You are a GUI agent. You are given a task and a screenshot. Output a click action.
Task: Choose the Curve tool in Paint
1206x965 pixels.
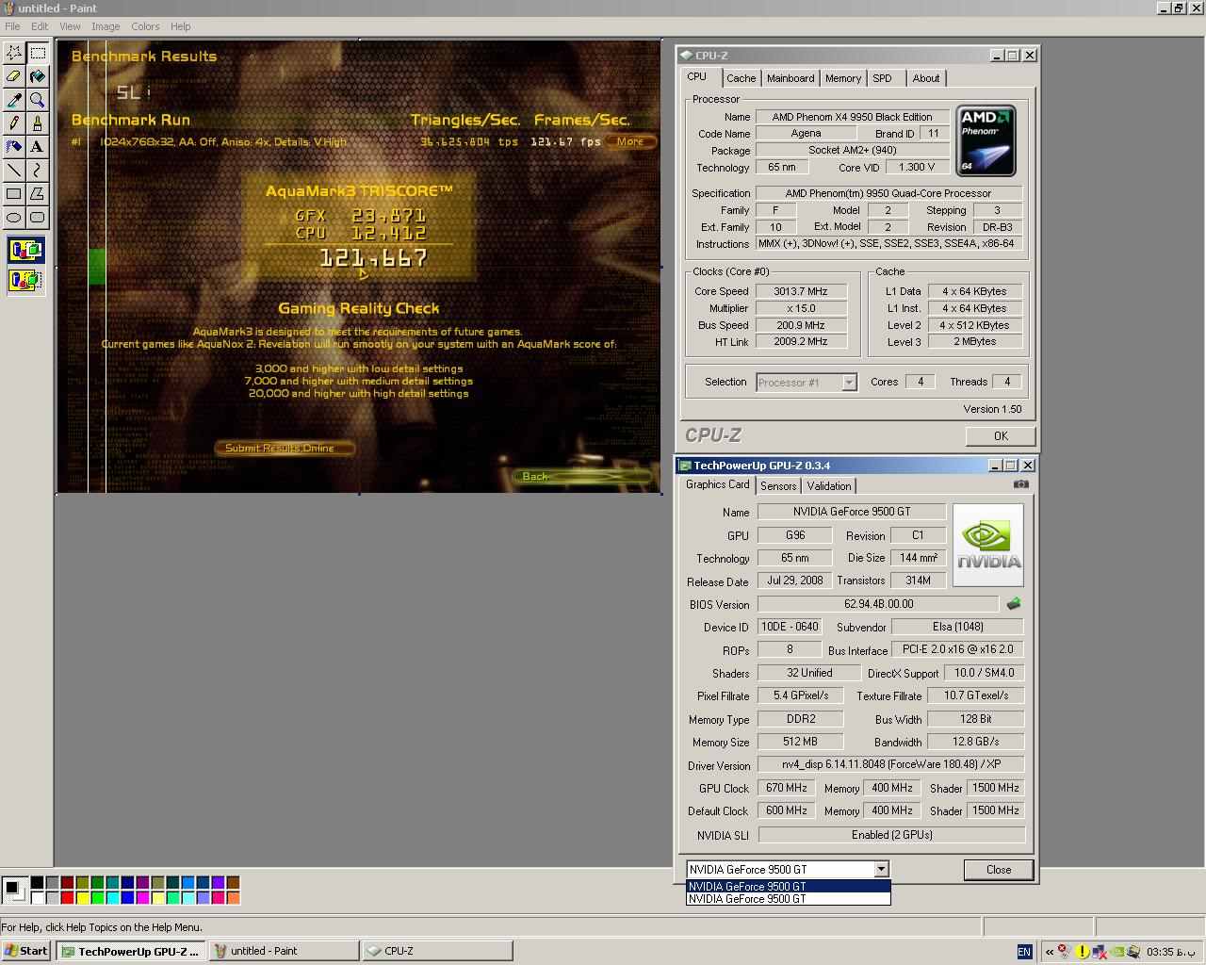[37, 171]
